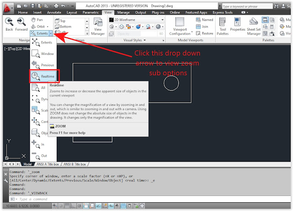Switch to the Manage ribbon tab
Viewport: 293px width, 211px height.
click(123, 12)
